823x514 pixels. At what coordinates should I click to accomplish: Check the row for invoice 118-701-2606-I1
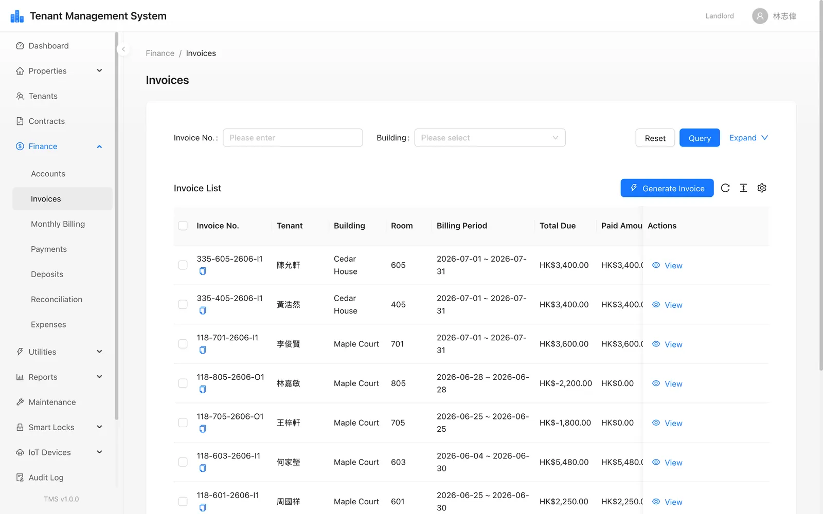[x=183, y=344]
